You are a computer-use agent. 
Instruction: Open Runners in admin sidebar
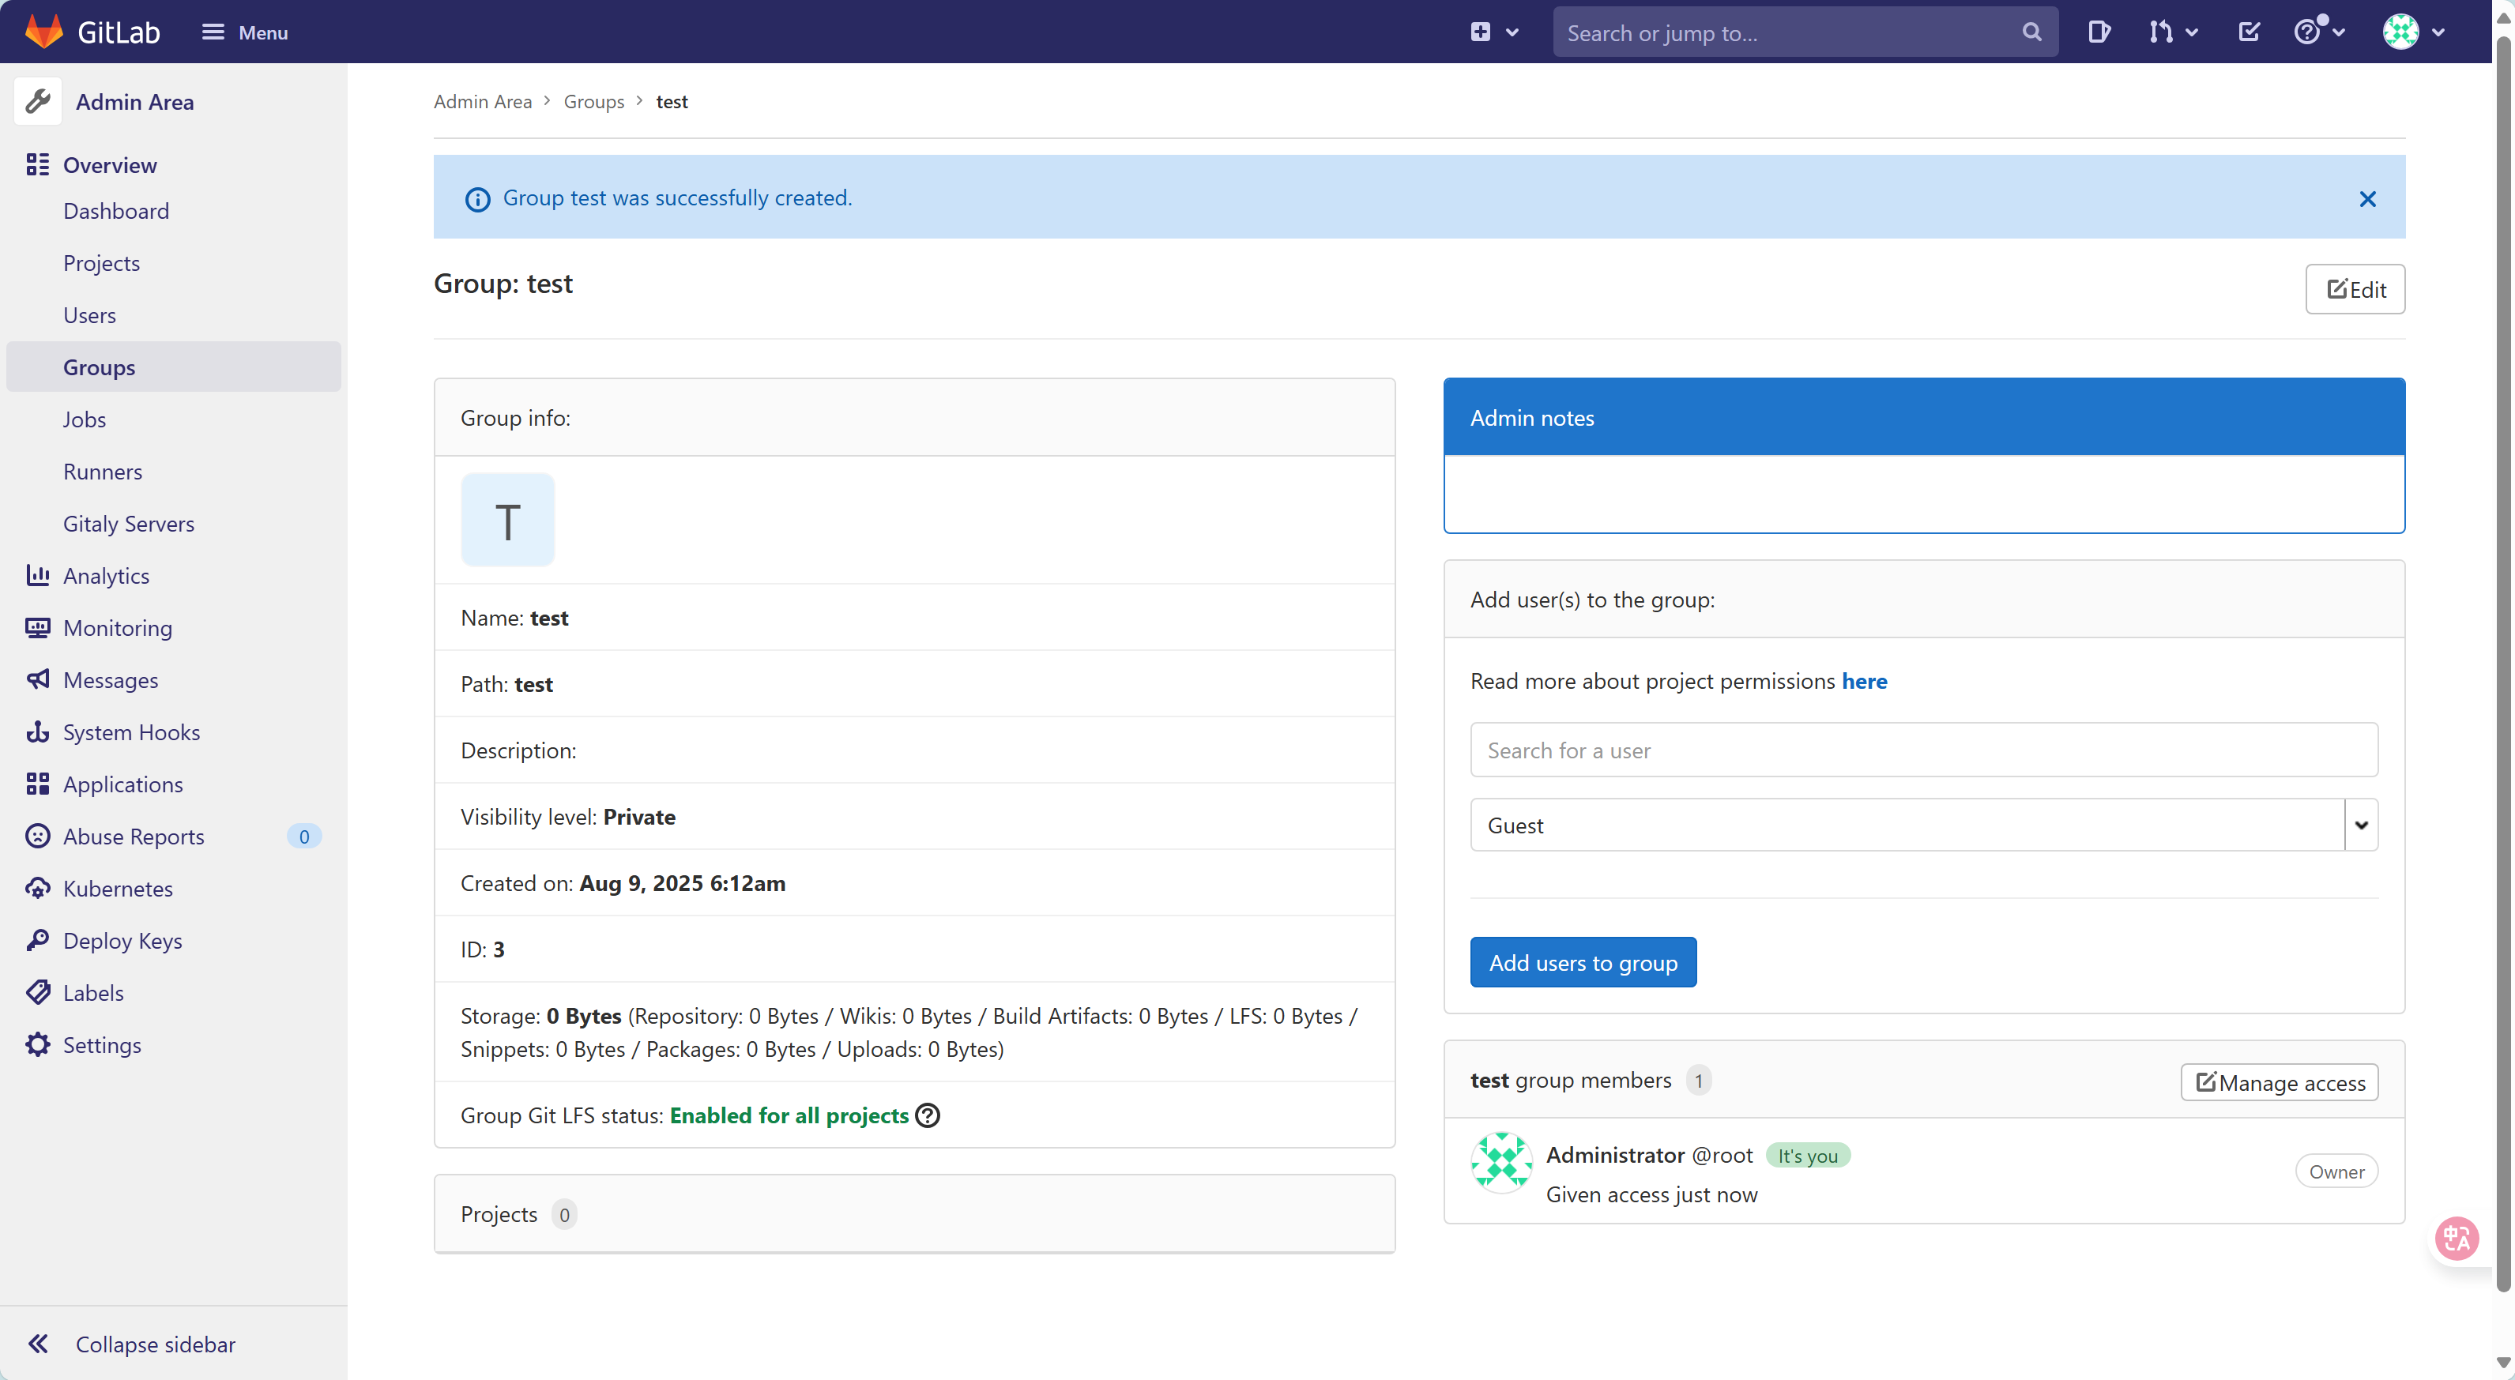pos(103,472)
